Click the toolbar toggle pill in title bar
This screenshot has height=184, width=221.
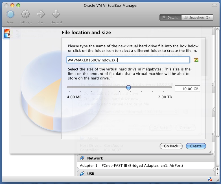point(215,5)
